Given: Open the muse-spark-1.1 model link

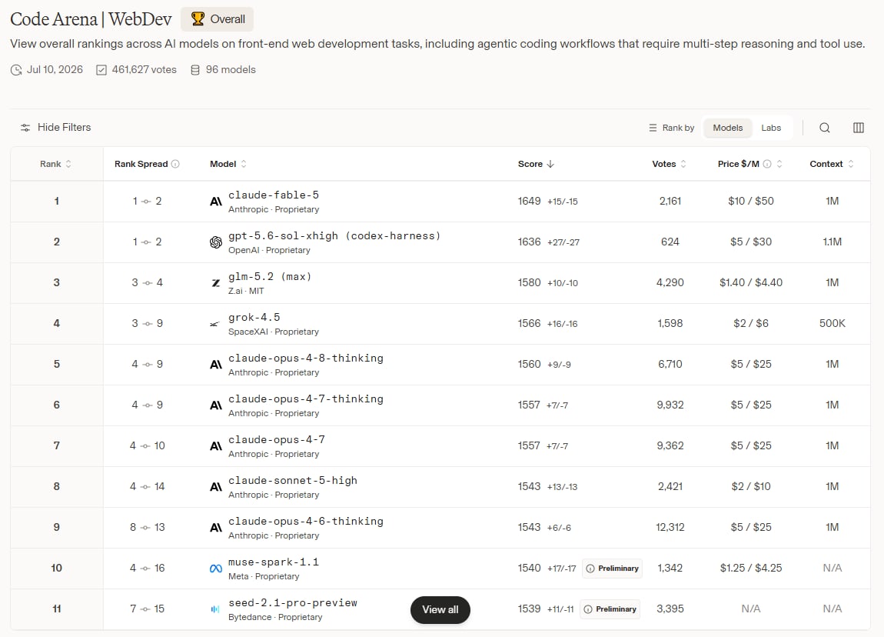Looking at the screenshot, I should tap(274, 562).
